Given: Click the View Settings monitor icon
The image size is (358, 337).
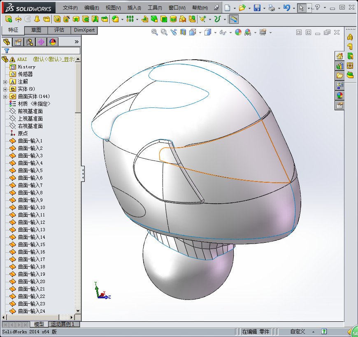Looking at the screenshot, I should point(263,32).
